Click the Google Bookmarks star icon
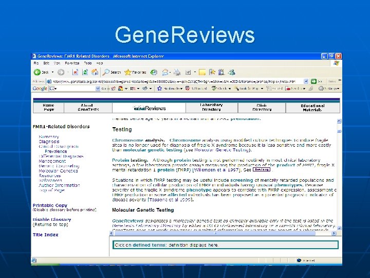 click(160, 89)
